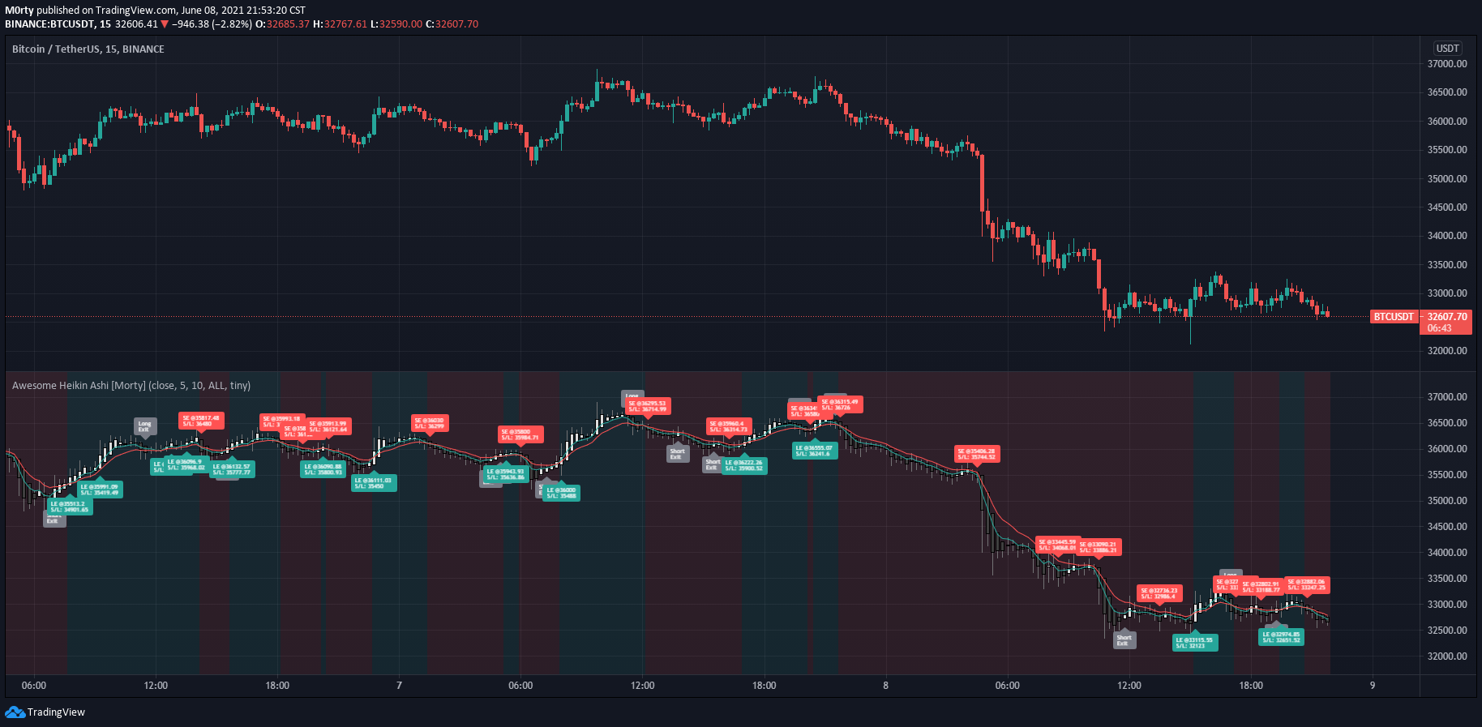Click 'Short Exit' label below the 'LE @35513.2' label
The width and height of the screenshot is (1482, 727).
coord(54,520)
